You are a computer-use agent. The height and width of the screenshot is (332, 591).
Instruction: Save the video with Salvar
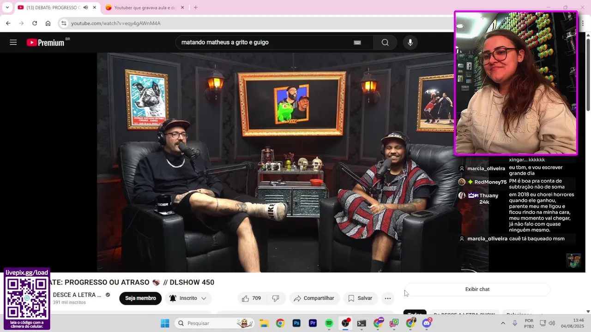coord(360,298)
